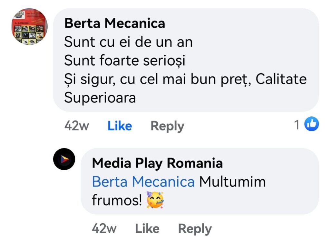View reaction count "1" on Berta's comment
330x242 pixels.
[297, 125]
